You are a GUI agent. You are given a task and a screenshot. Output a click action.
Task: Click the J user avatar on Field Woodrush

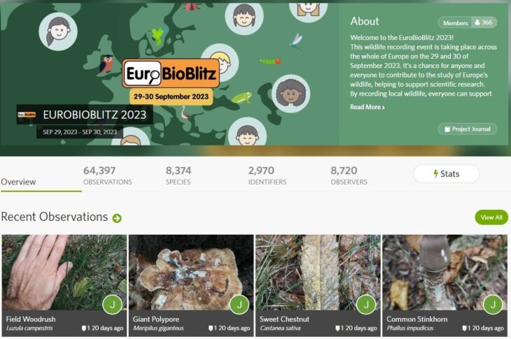(x=113, y=305)
